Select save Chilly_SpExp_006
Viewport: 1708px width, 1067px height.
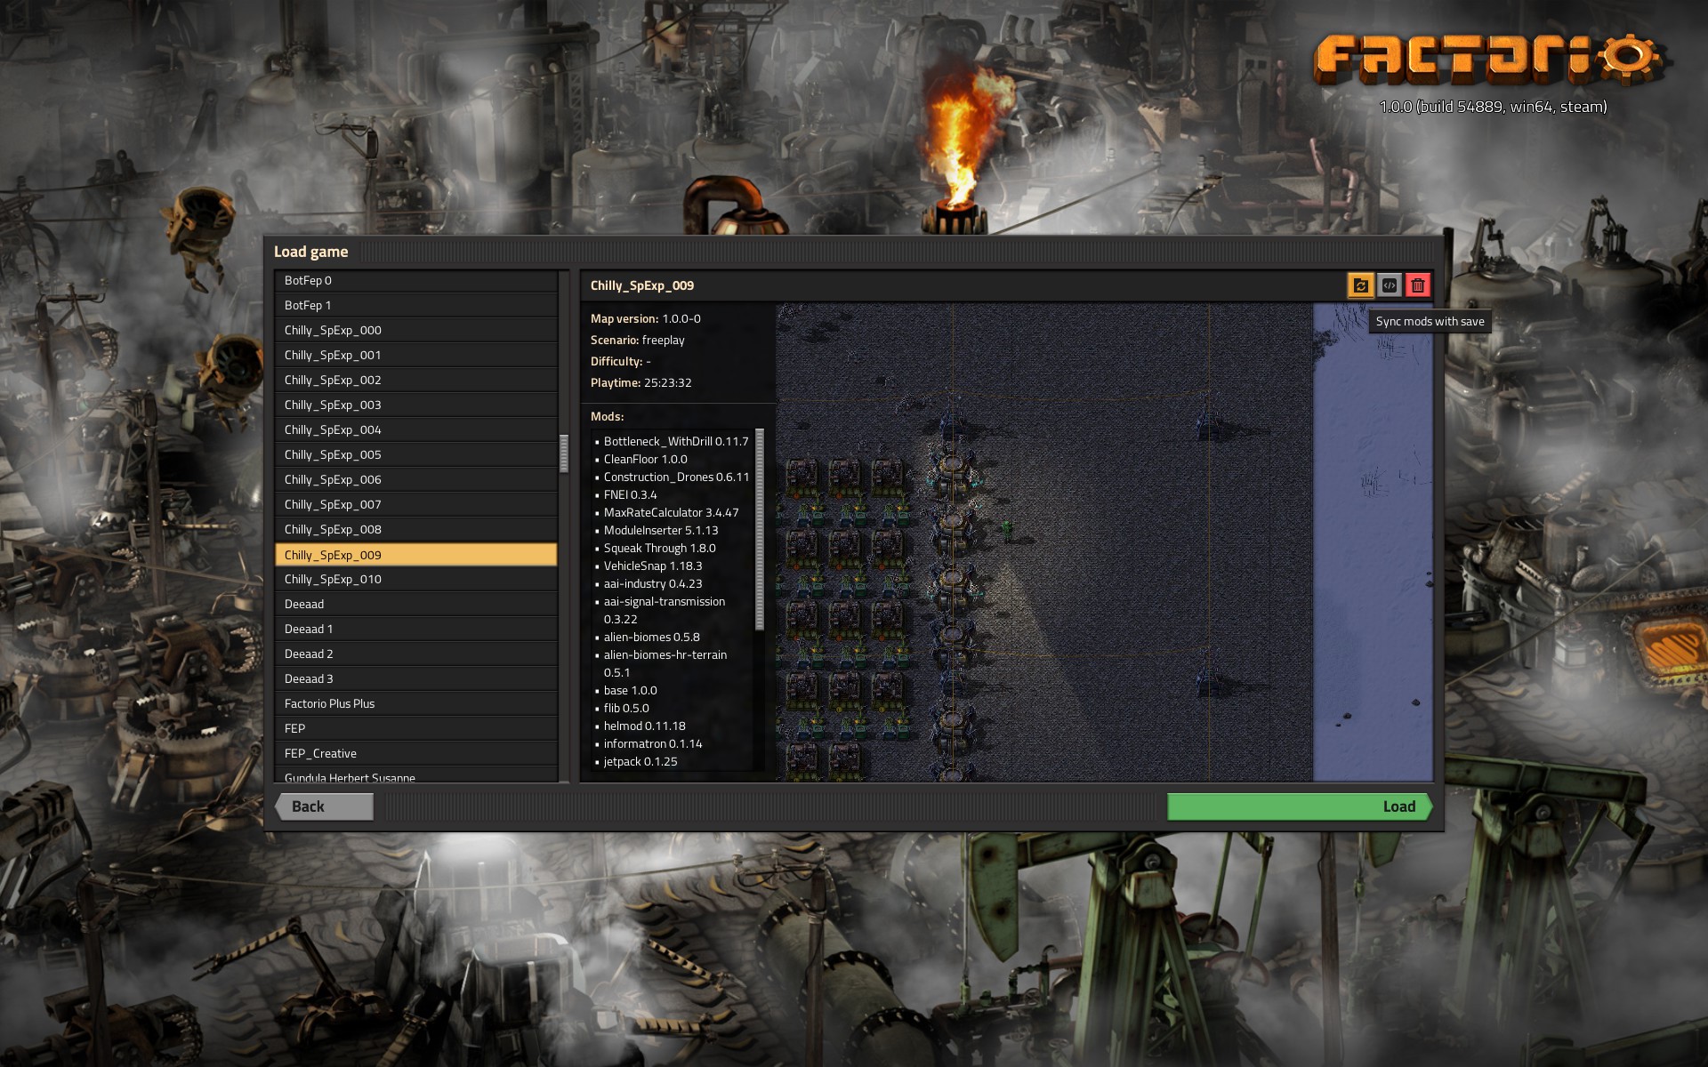416,479
